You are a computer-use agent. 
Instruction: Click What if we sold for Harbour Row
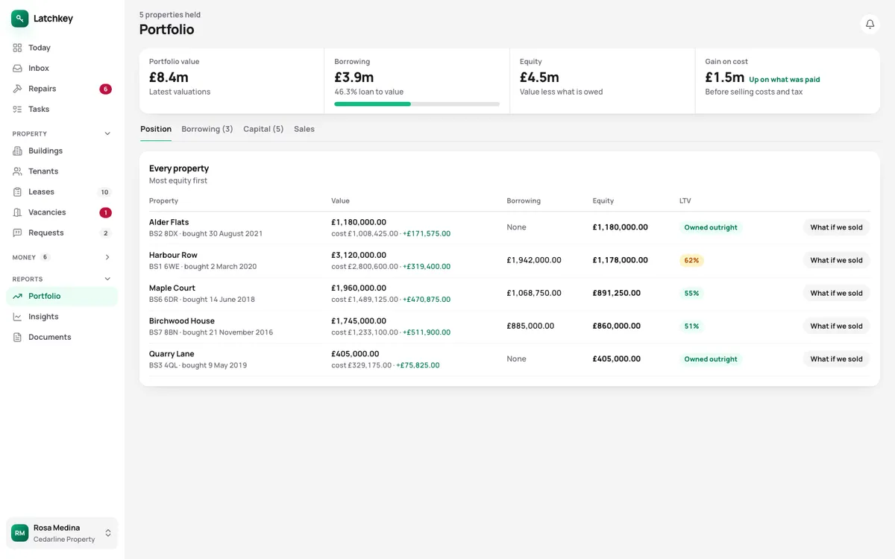pos(836,260)
